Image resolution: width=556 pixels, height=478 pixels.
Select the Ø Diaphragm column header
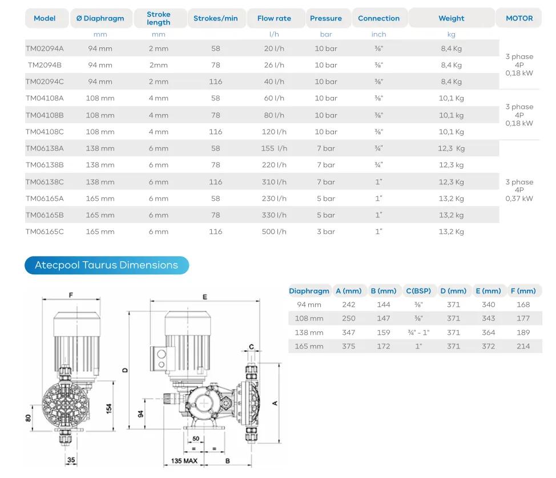coord(100,18)
